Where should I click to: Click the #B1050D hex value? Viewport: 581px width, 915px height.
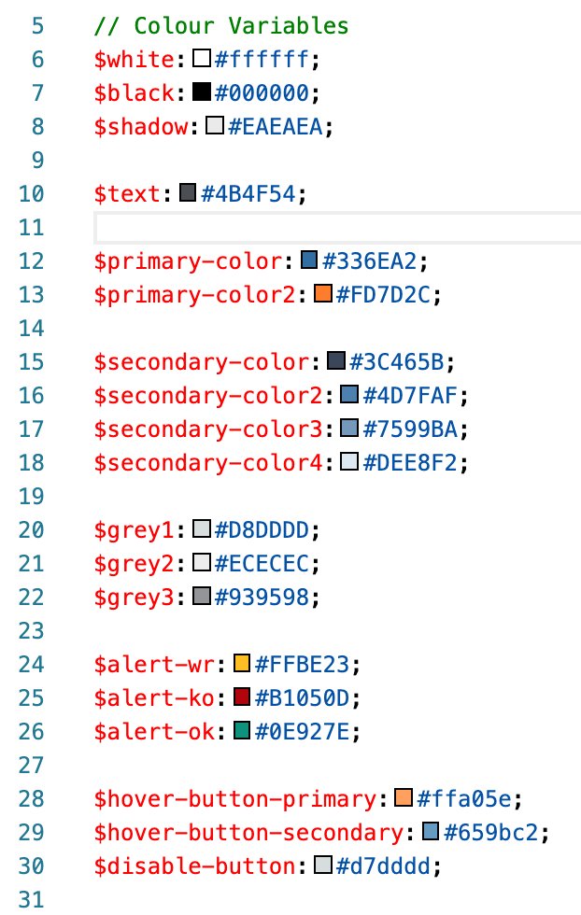pyautogui.click(x=303, y=698)
